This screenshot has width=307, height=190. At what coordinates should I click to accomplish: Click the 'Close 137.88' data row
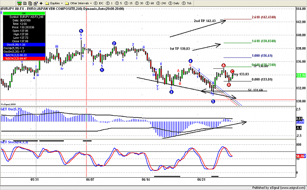coord(24,41)
